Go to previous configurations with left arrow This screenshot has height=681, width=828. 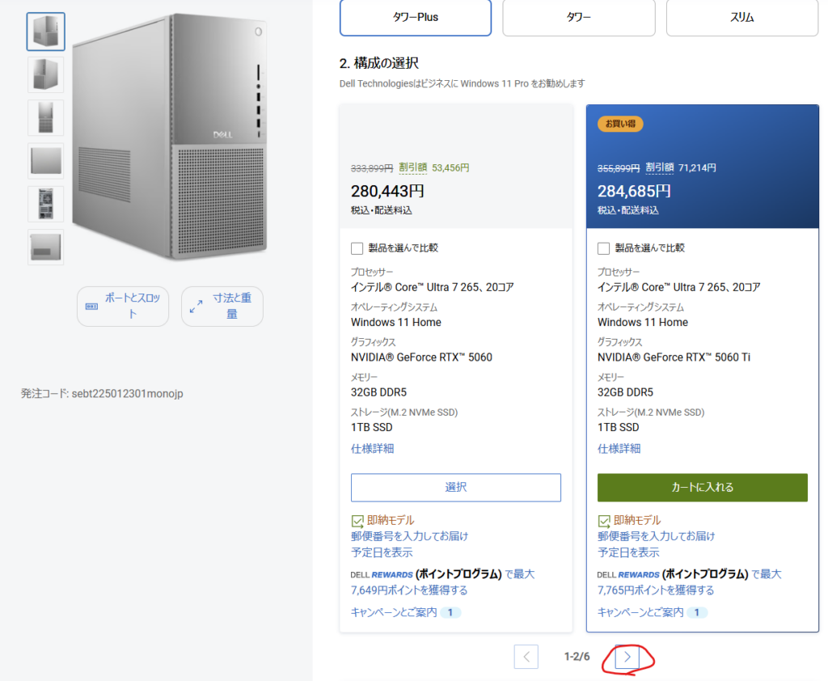(x=526, y=657)
